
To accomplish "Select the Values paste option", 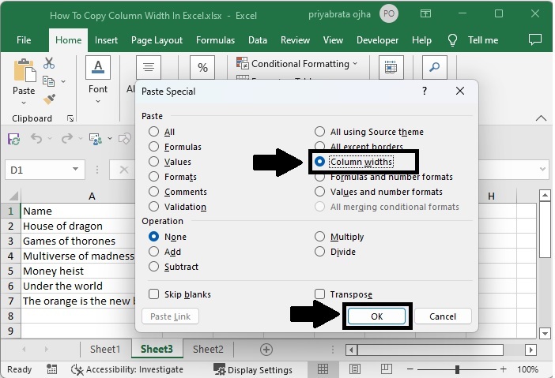I will (x=153, y=162).
